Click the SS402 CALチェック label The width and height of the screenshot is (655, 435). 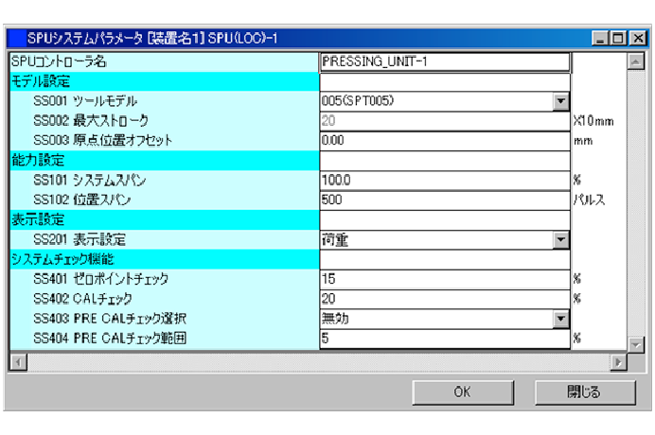point(82,299)
